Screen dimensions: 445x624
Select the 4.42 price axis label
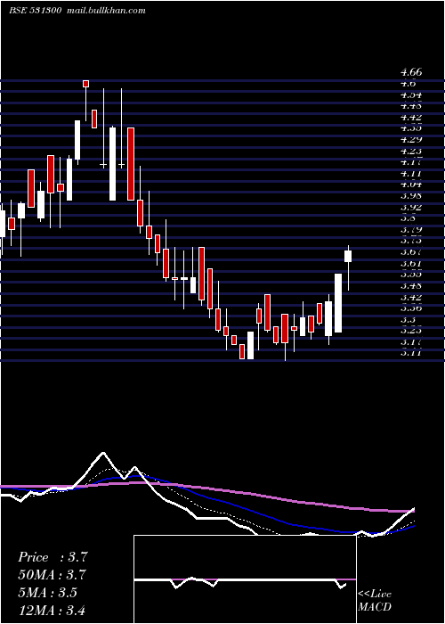[411, 118]
